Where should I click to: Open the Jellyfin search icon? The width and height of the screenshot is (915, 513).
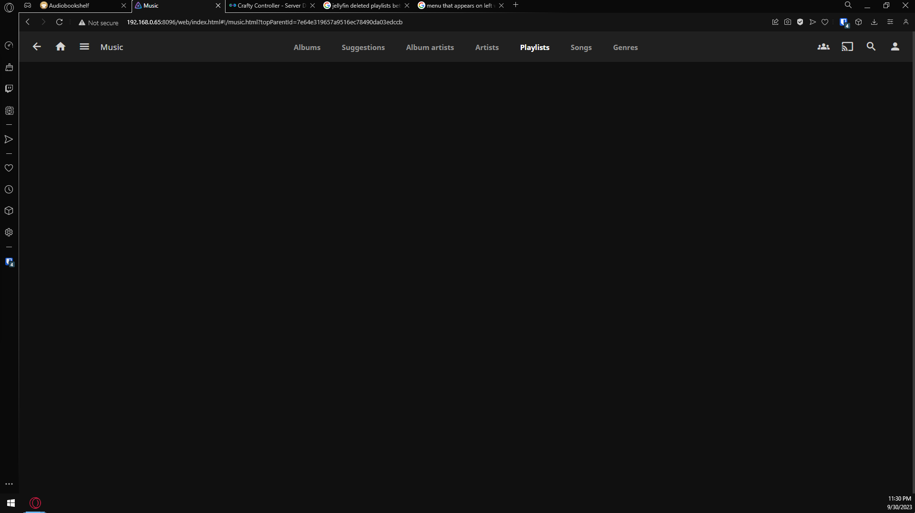[x=871, y=47]
